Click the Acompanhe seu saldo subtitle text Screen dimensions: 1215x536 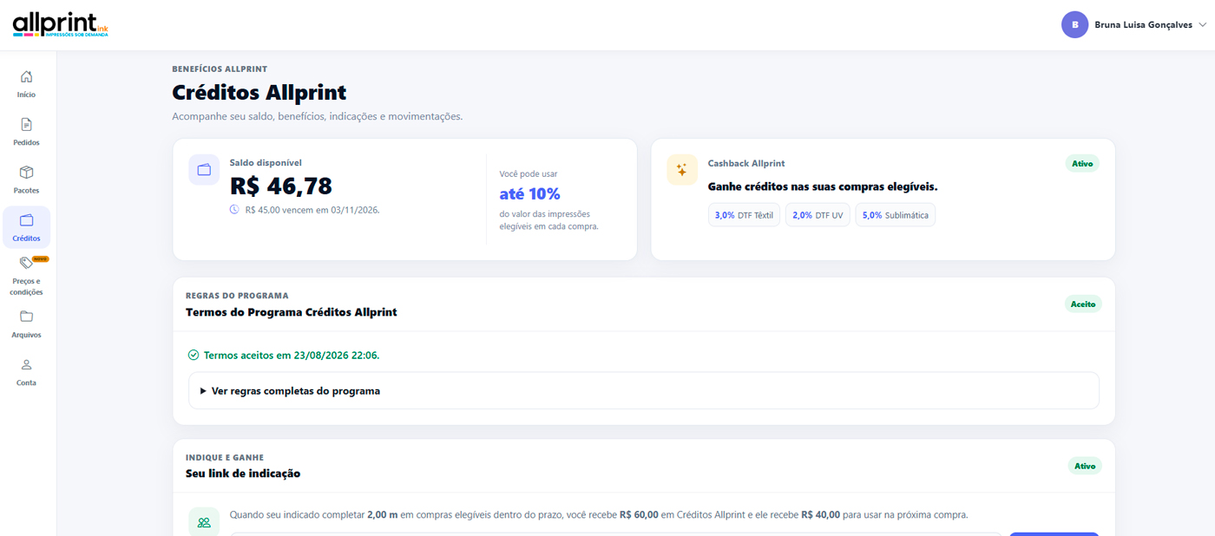317,116
